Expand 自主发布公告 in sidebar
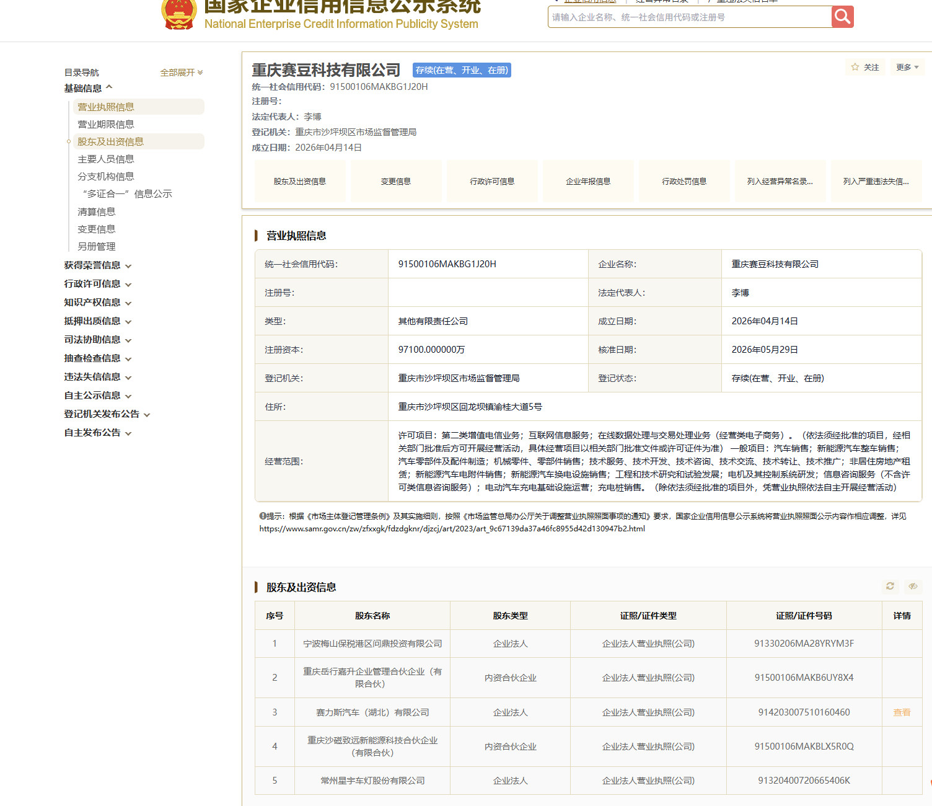Image resolution: width=932 pixels, height=806 pixels. (x=98, y=433)
